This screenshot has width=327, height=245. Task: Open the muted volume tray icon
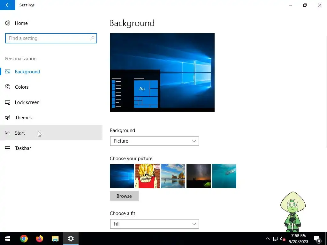pyautogui.click(x=283, y=239)
